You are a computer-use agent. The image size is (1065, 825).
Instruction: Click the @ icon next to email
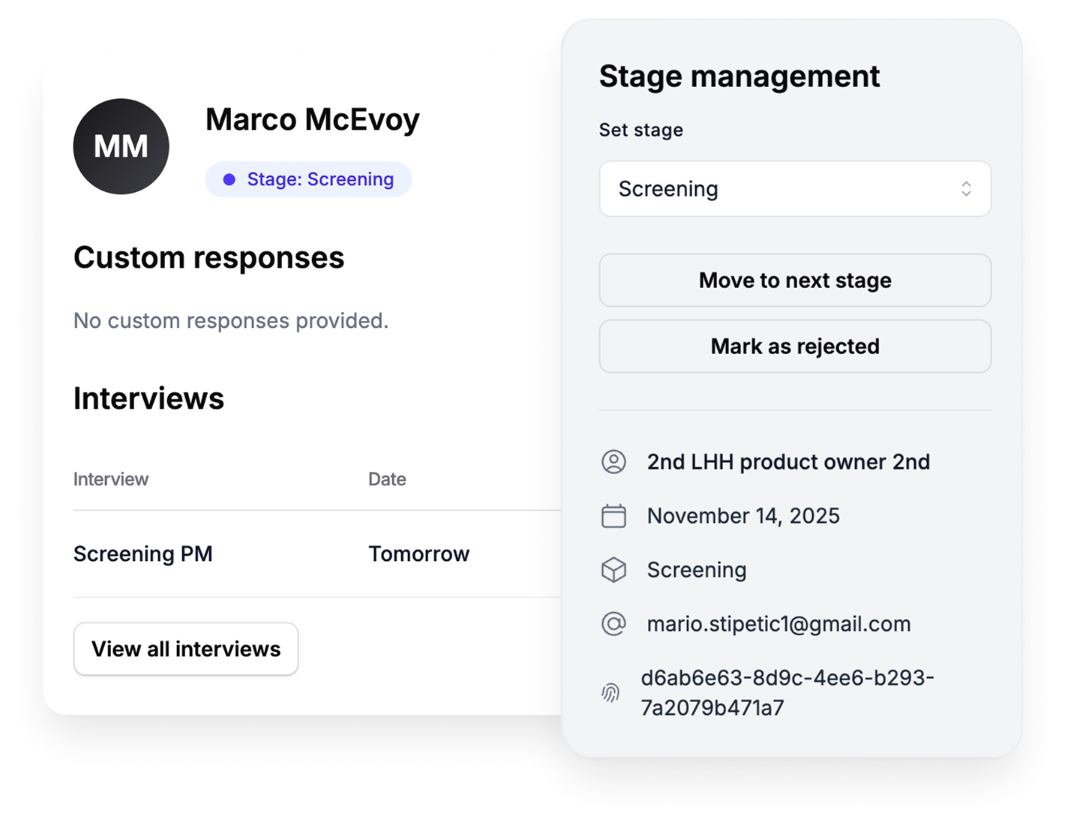613,624
